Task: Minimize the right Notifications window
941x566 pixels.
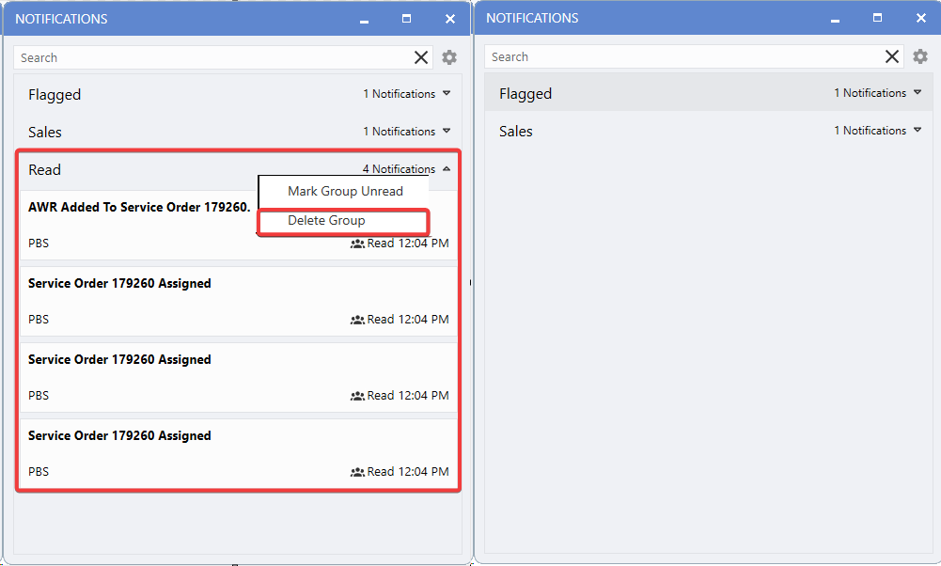Action: (x=834, y=19)
